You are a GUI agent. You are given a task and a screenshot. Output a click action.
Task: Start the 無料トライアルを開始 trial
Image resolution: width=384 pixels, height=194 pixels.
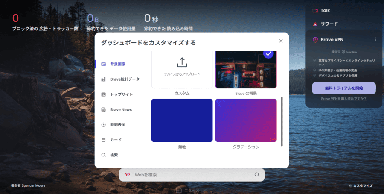(344, 88)
